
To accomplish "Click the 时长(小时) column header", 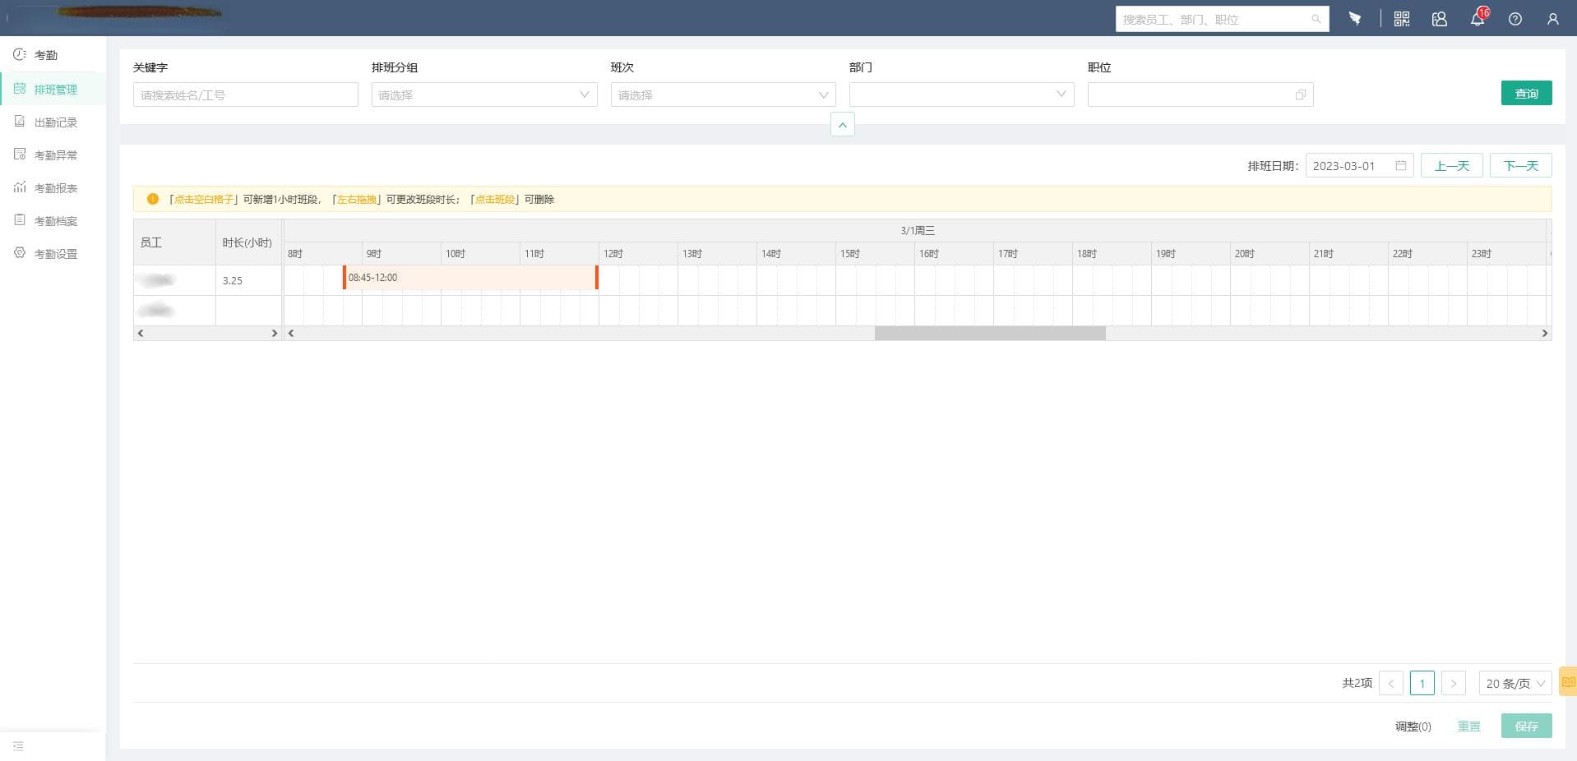I will [x=248, y=242].
